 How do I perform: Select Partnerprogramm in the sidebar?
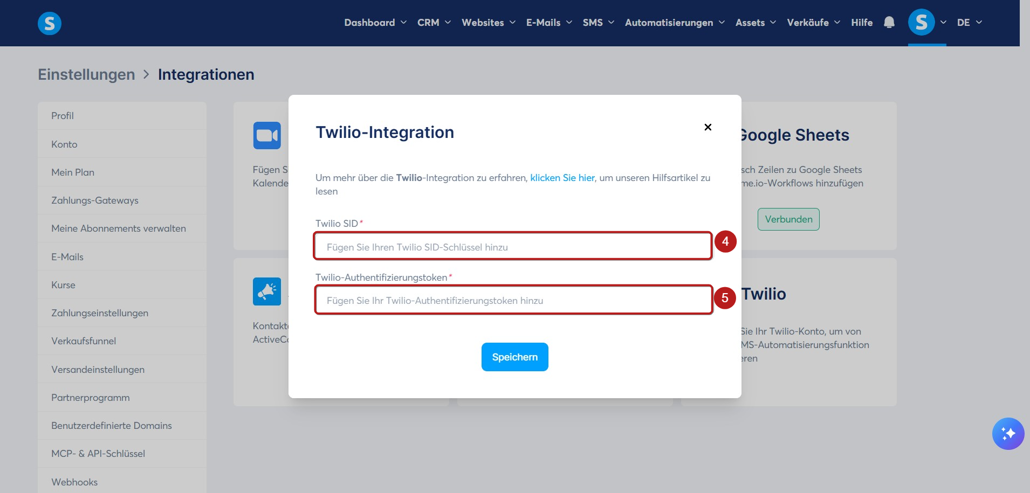122,398
